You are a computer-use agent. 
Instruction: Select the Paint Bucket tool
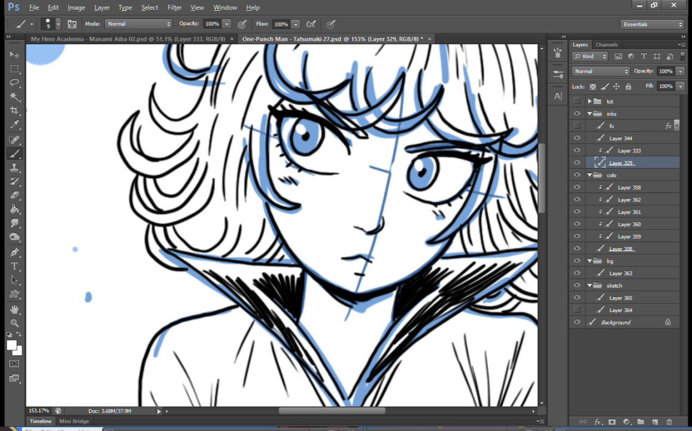[x=14, y=209]
